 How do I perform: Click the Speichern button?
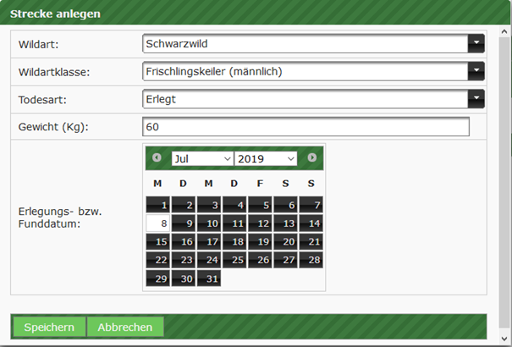[x=49, y=327]
